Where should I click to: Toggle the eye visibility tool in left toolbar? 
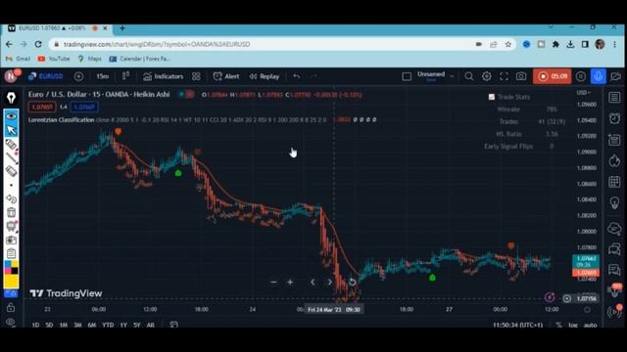11,115
